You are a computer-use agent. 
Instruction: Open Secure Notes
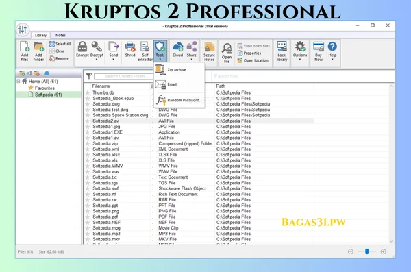coord(209,51)
